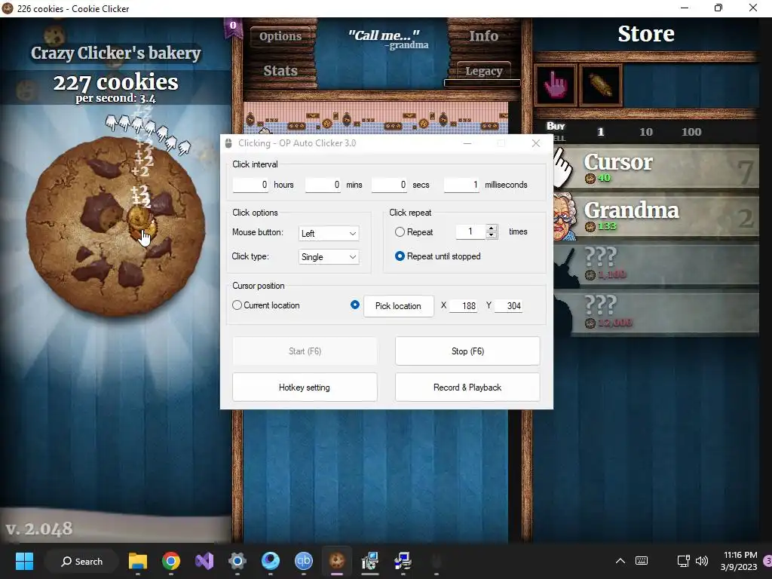This screenshot has height=579, width=772.
Task: Click the mins input field
Action: (x=323, y=185)
